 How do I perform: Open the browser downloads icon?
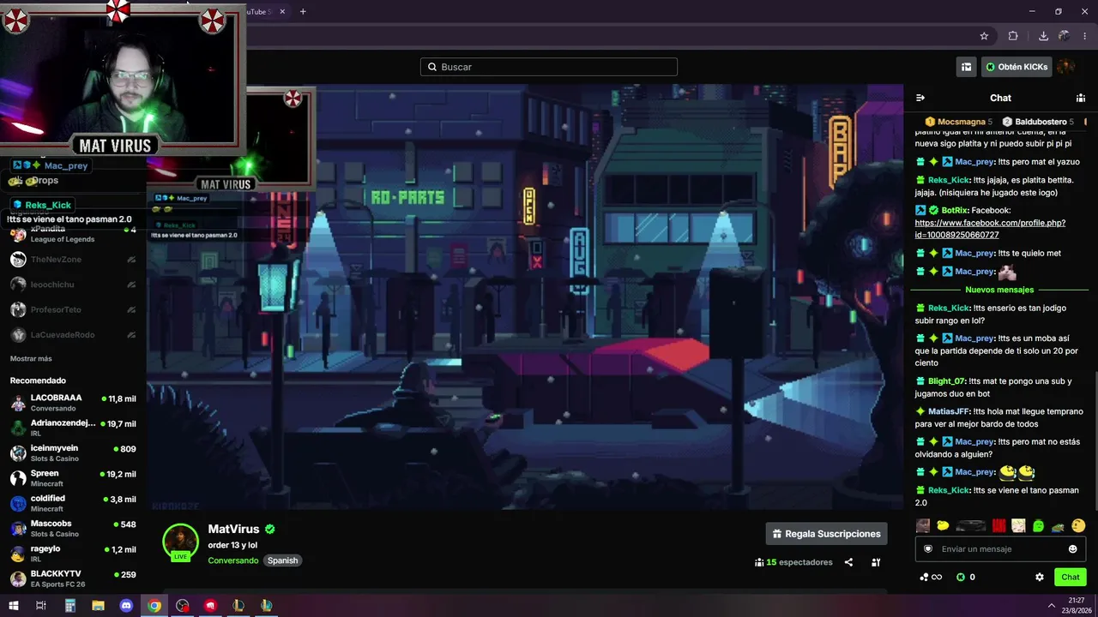point(1043,36)
